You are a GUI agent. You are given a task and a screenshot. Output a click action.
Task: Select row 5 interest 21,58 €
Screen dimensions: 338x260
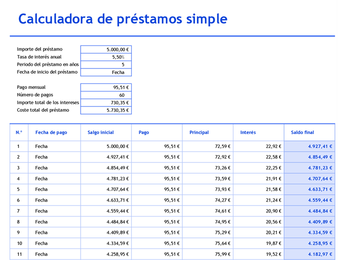pyautogui.click(x=259, y=189)
